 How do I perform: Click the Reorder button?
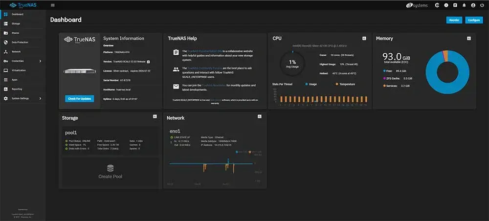[x=453, y=20]
